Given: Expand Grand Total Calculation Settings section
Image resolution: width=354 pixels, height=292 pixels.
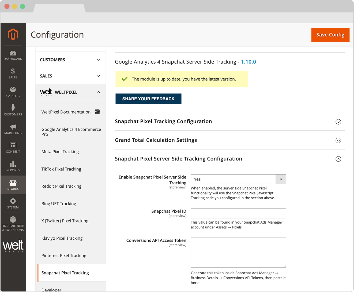Looking at the screenshot, I should point(338,140).
